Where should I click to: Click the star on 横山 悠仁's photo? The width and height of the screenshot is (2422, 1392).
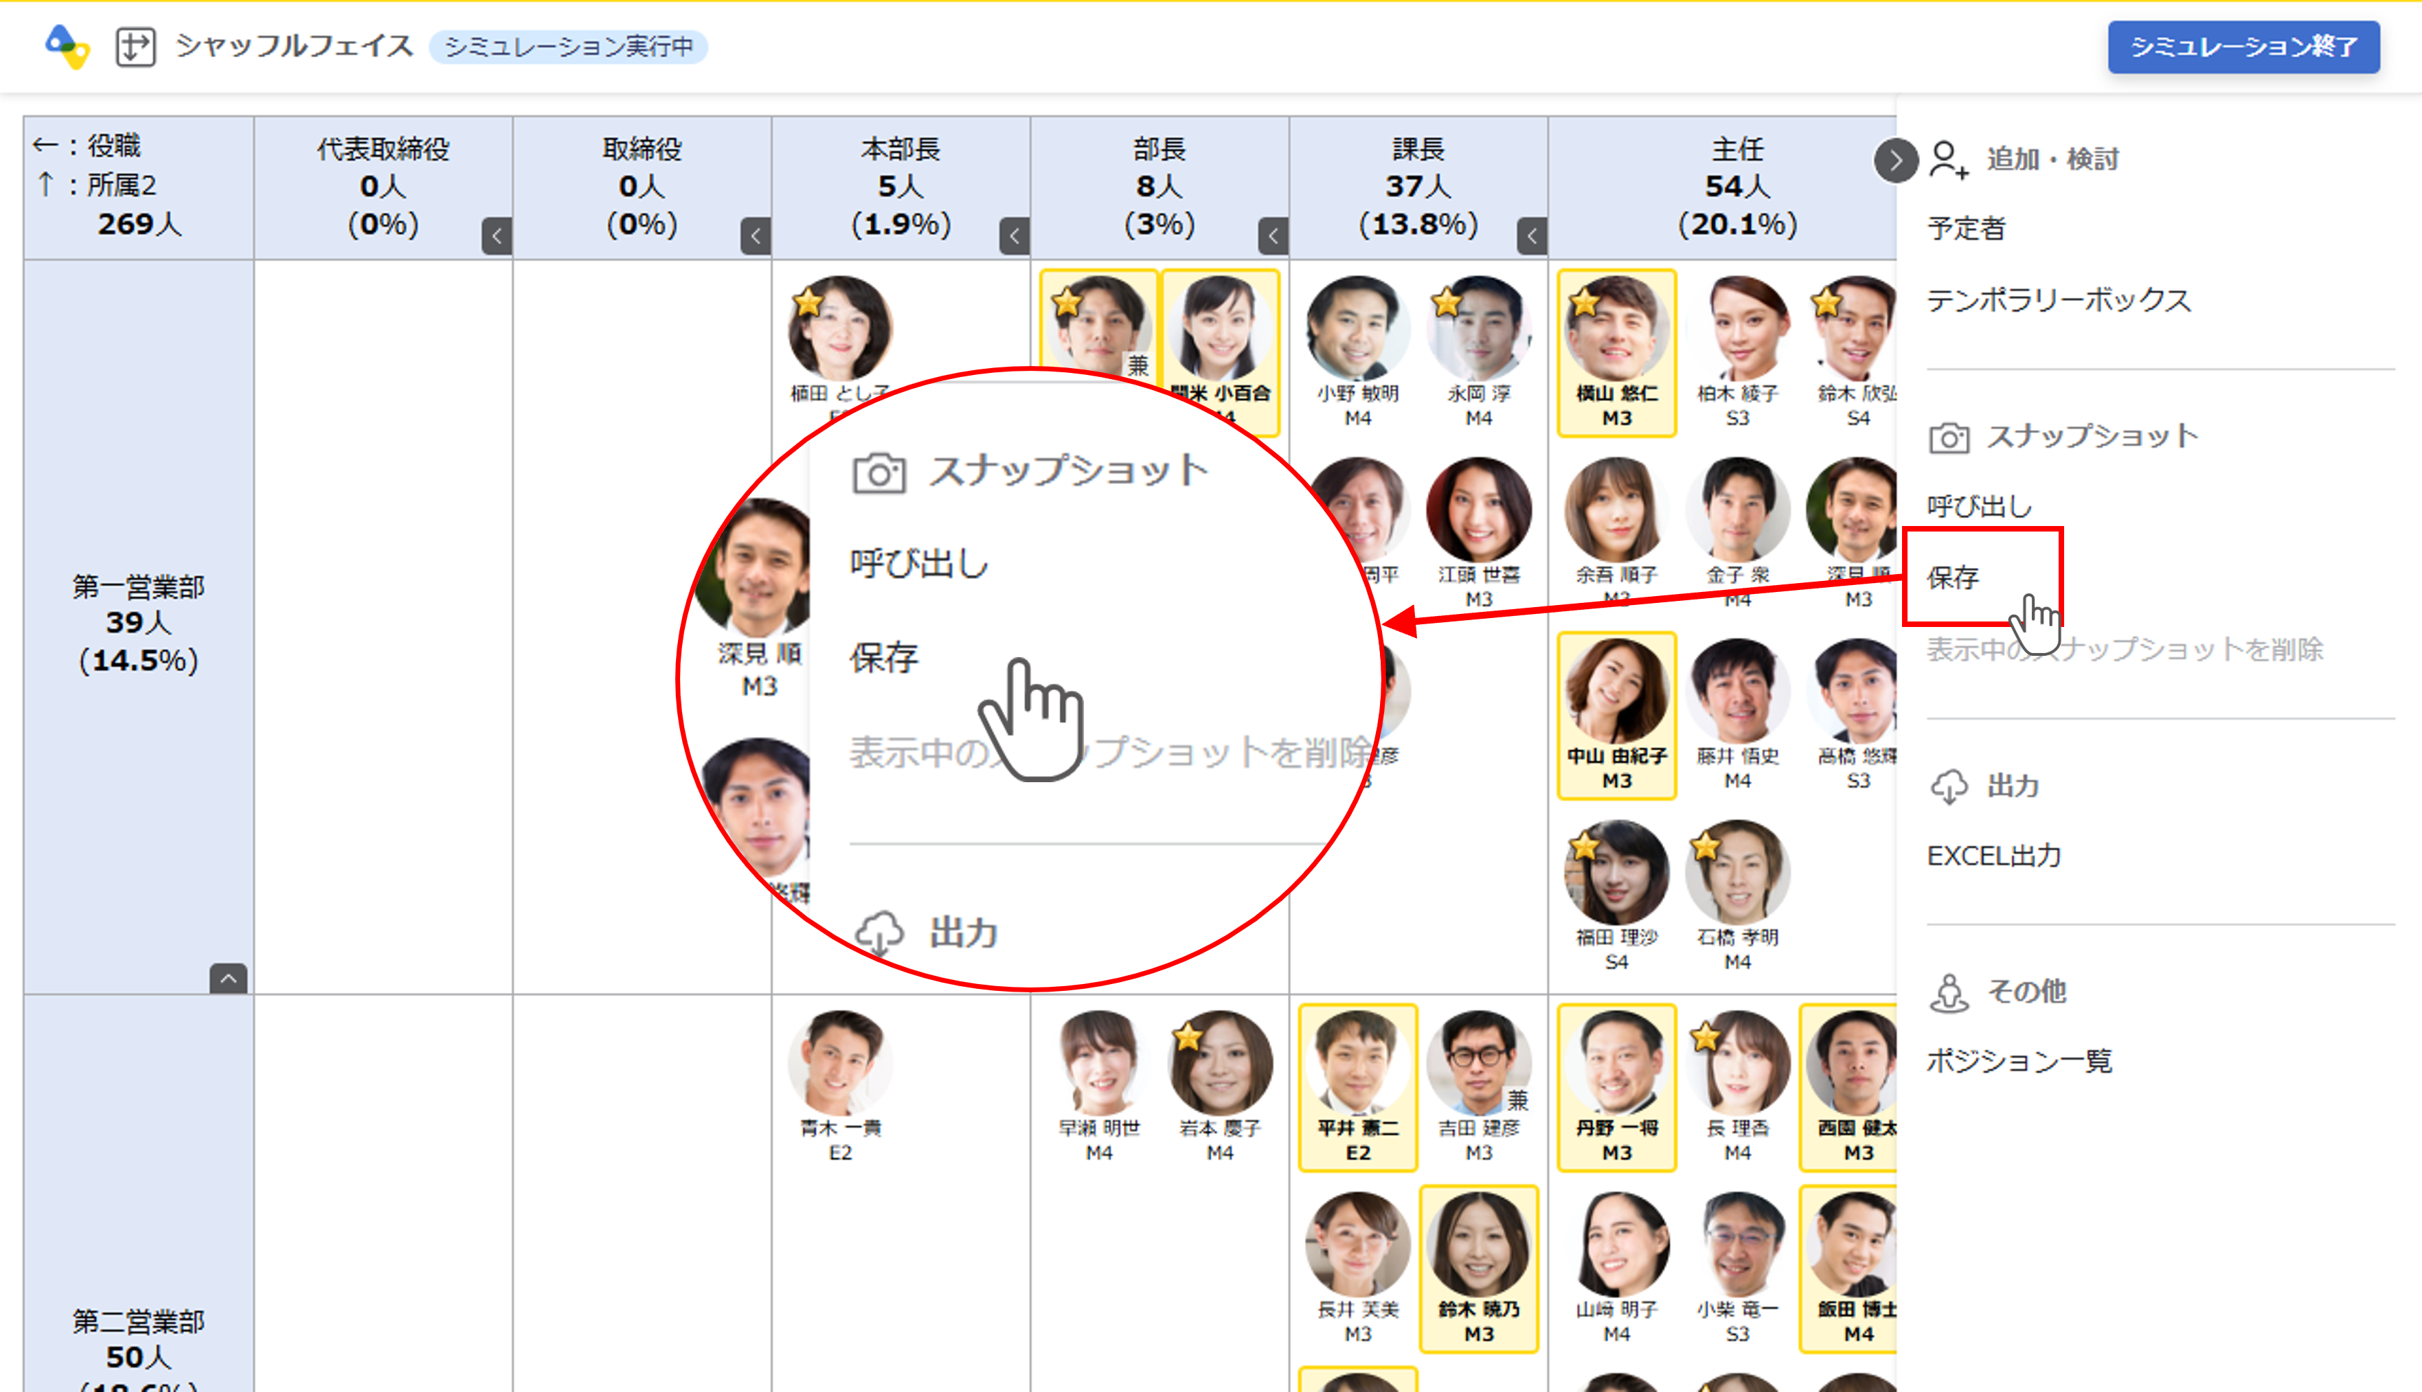tap(1585, 302)
